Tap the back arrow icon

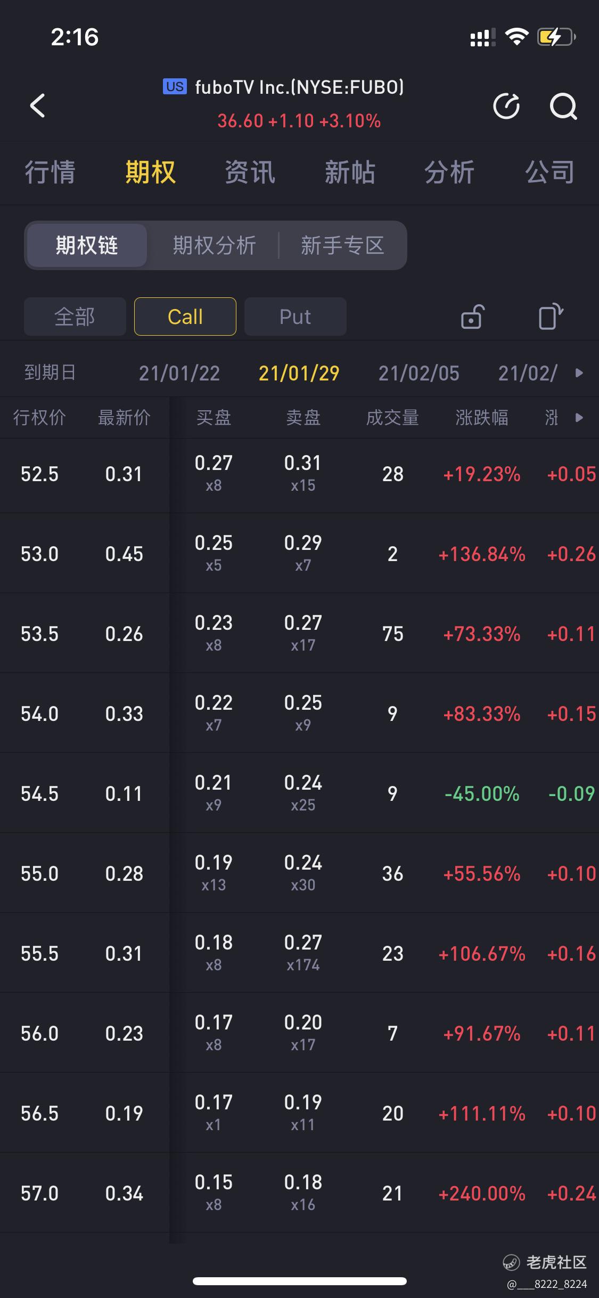click(37, 106)
